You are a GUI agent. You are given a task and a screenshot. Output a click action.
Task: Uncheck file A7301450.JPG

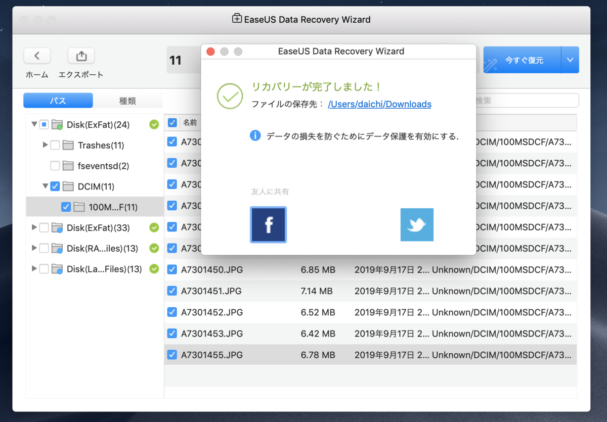pyautogui.click(x=172, y=270)
